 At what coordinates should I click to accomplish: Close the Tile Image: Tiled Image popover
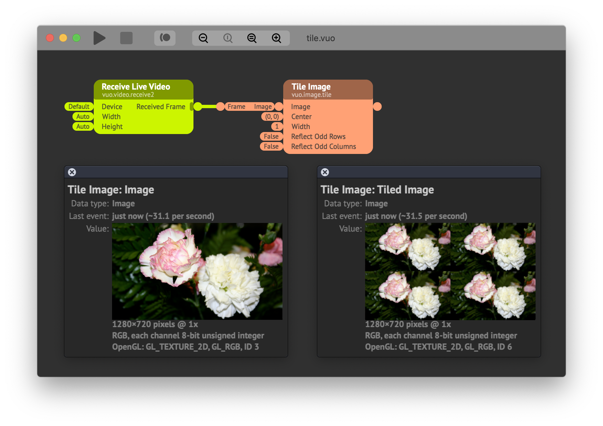(x=325, y=172)
